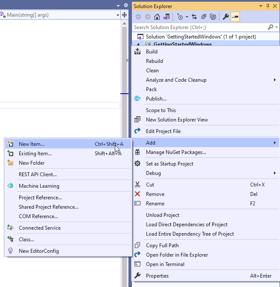280x287 pixels.
Task: Click Class... in the Add submenu
Action: [x=26, y=240]
